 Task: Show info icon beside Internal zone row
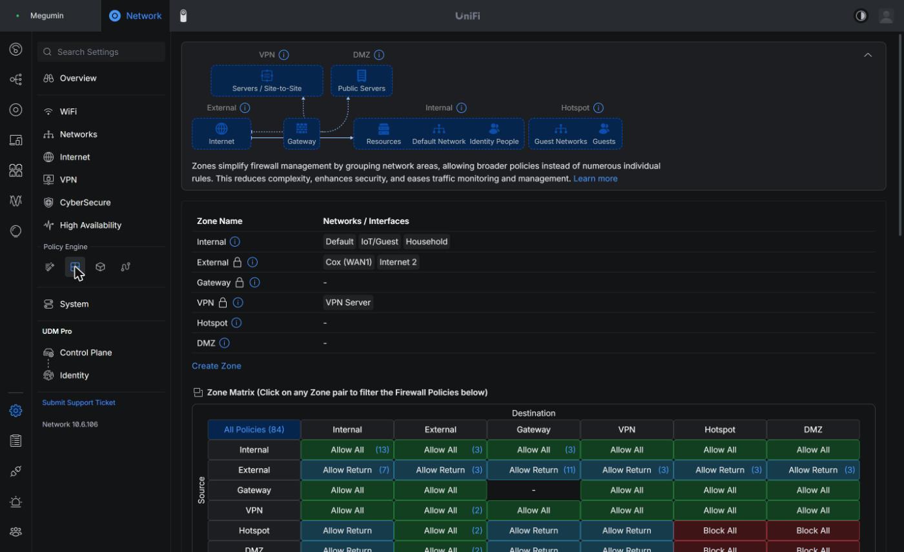pyautogui.click(x=235, y=241)
